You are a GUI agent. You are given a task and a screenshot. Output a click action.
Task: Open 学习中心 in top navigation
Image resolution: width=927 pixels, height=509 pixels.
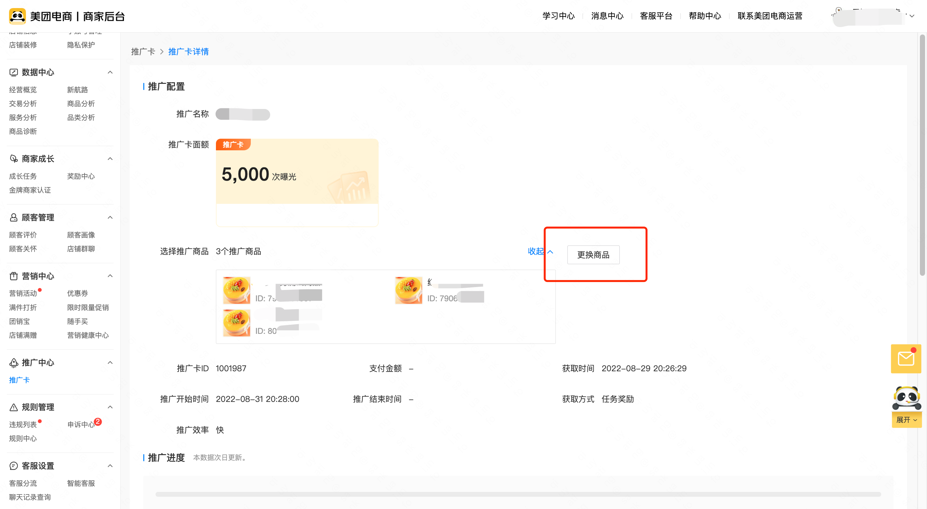tap(558, 16)
